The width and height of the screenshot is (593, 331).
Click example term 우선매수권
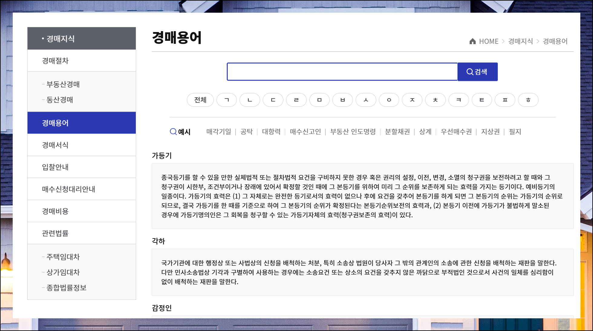click(x=456, y=132)
